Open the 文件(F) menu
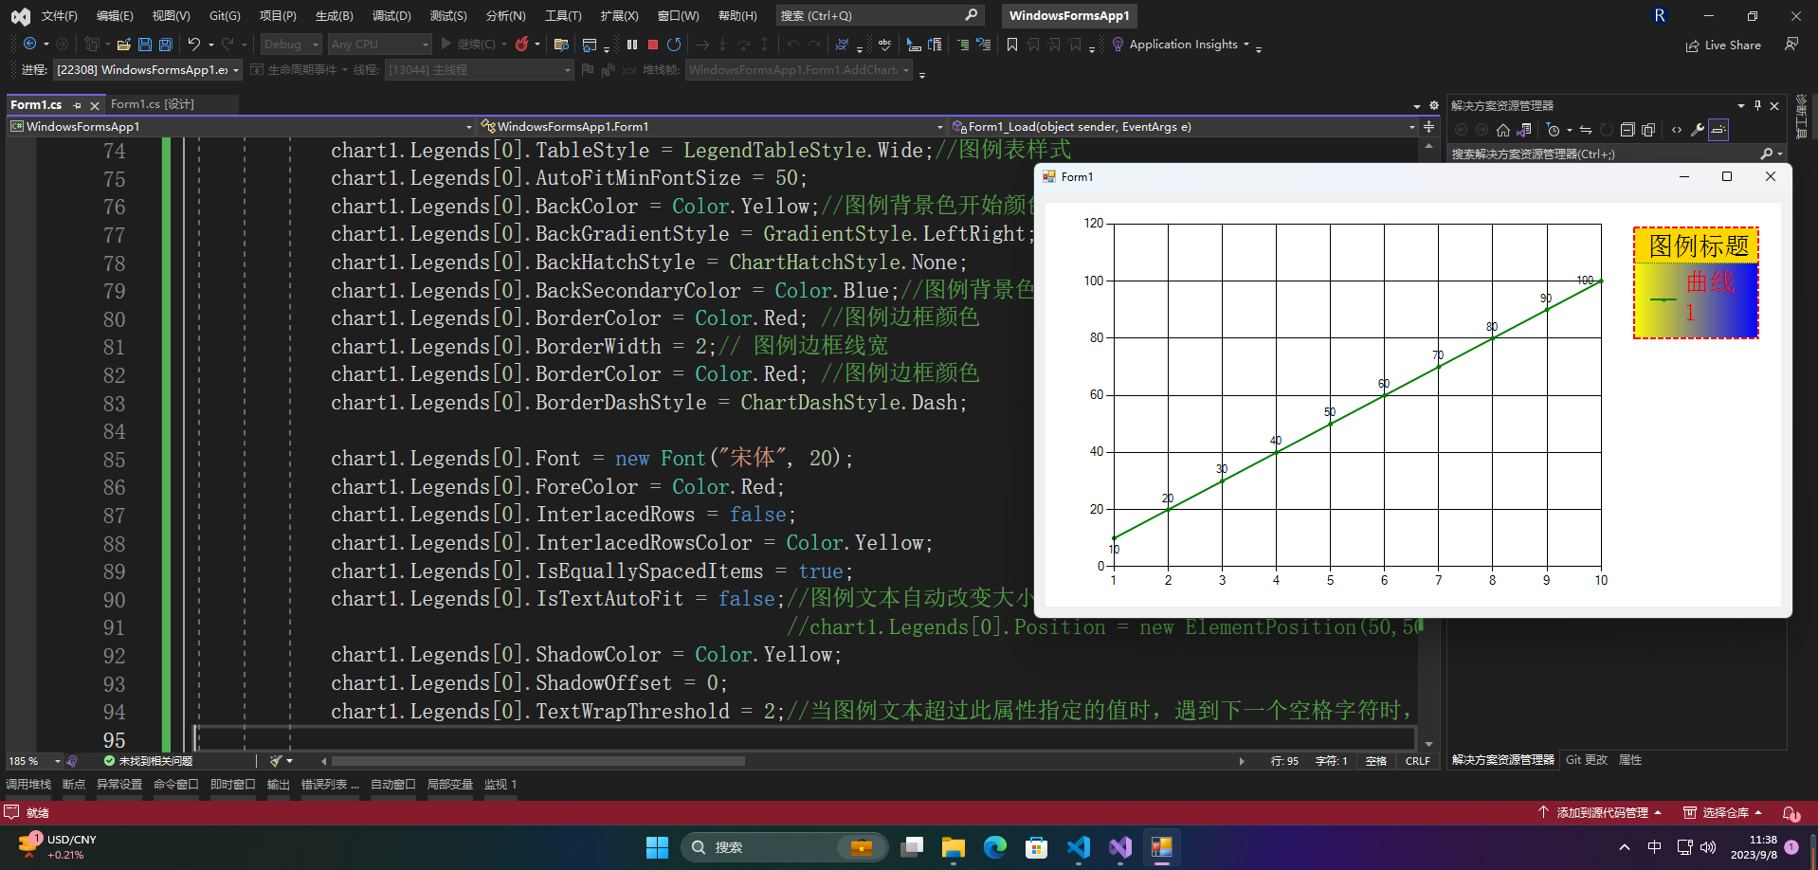This screenshot has height=870, width=1818. (59, 16)
